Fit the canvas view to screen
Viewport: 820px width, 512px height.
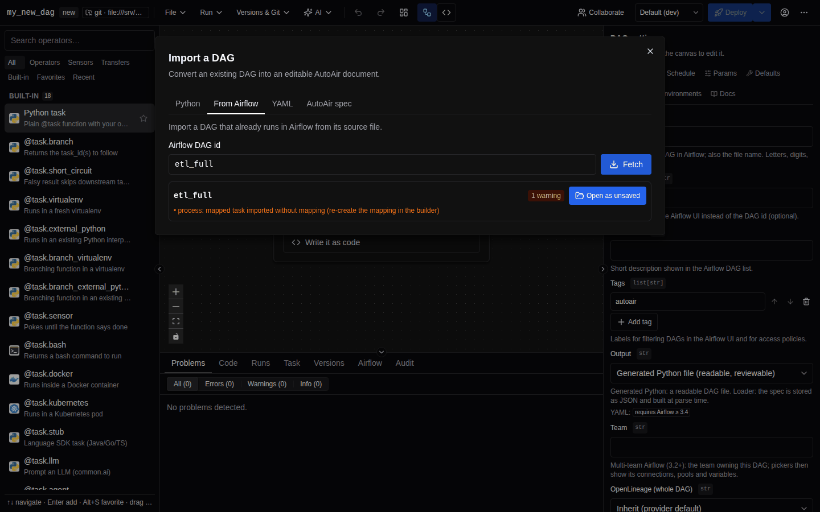click(176, 321)
